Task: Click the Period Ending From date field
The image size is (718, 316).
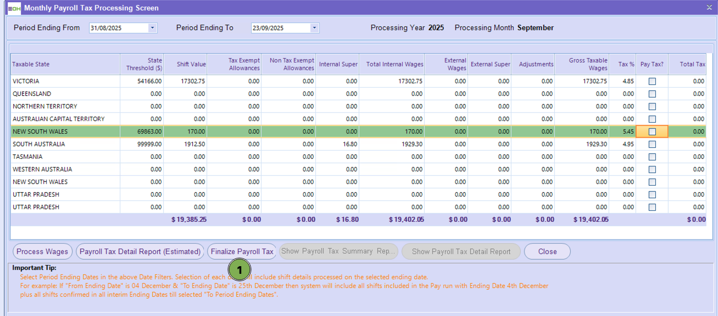Action: 118,28
